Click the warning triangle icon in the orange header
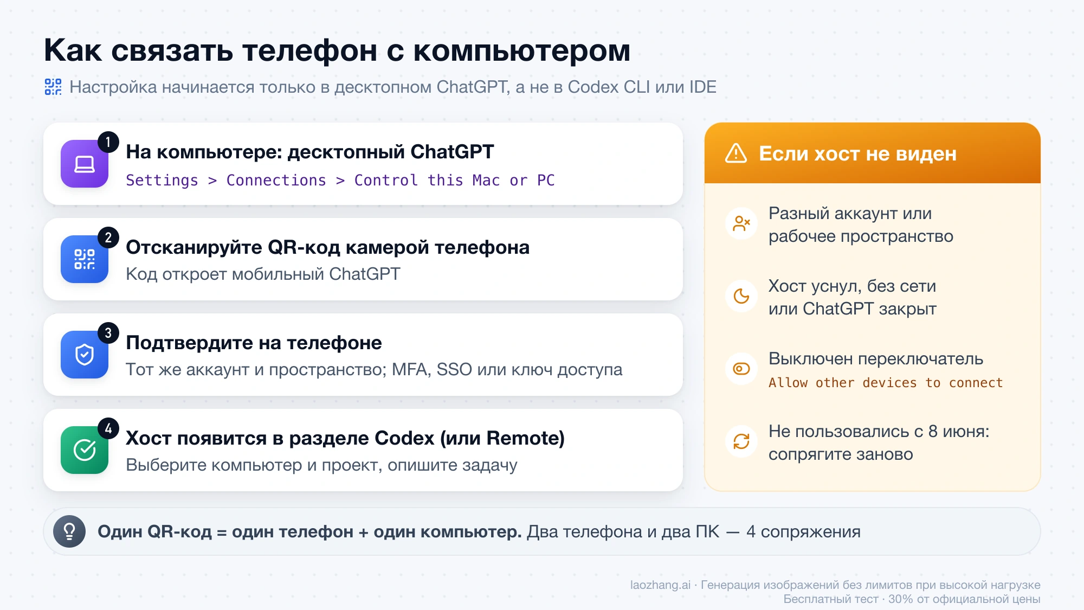The width and height of the screenshot is (1084, 610). click(x=736, y=153)
